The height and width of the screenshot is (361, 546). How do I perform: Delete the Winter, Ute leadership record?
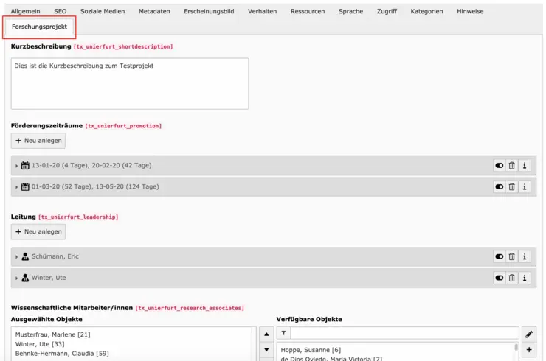click(x=512, y=278)
